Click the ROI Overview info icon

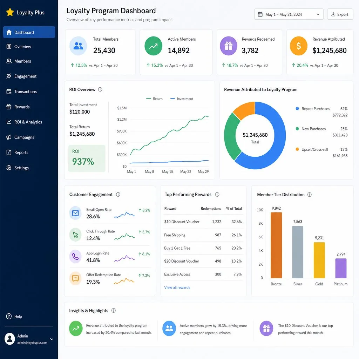tap(100, 89)
